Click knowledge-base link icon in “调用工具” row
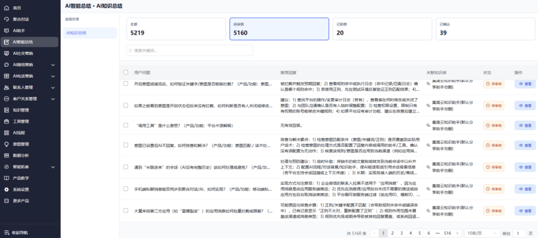 coord(428,125)
